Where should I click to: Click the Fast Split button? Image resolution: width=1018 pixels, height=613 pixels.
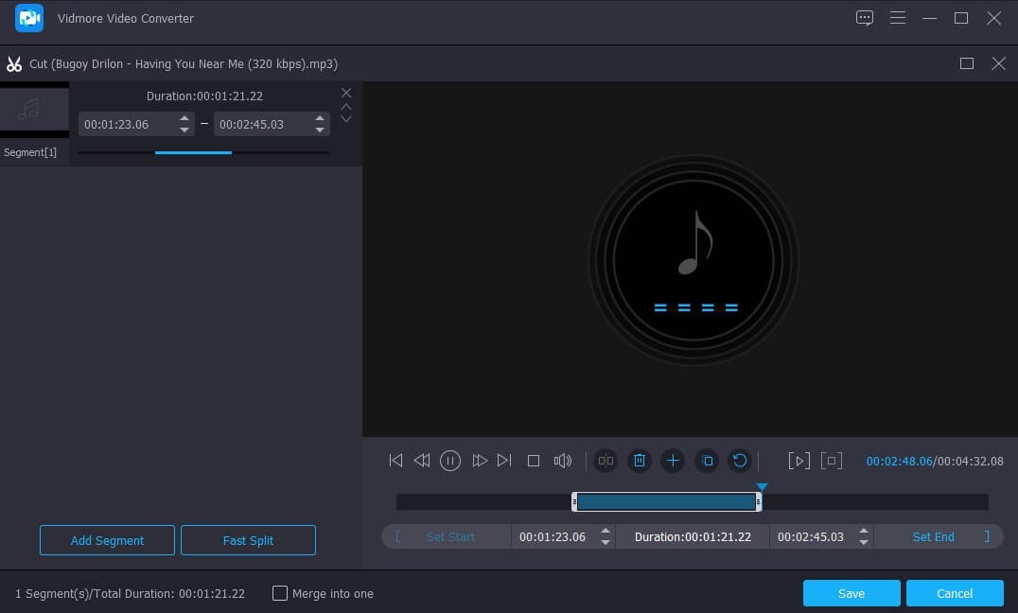(248, 540)
